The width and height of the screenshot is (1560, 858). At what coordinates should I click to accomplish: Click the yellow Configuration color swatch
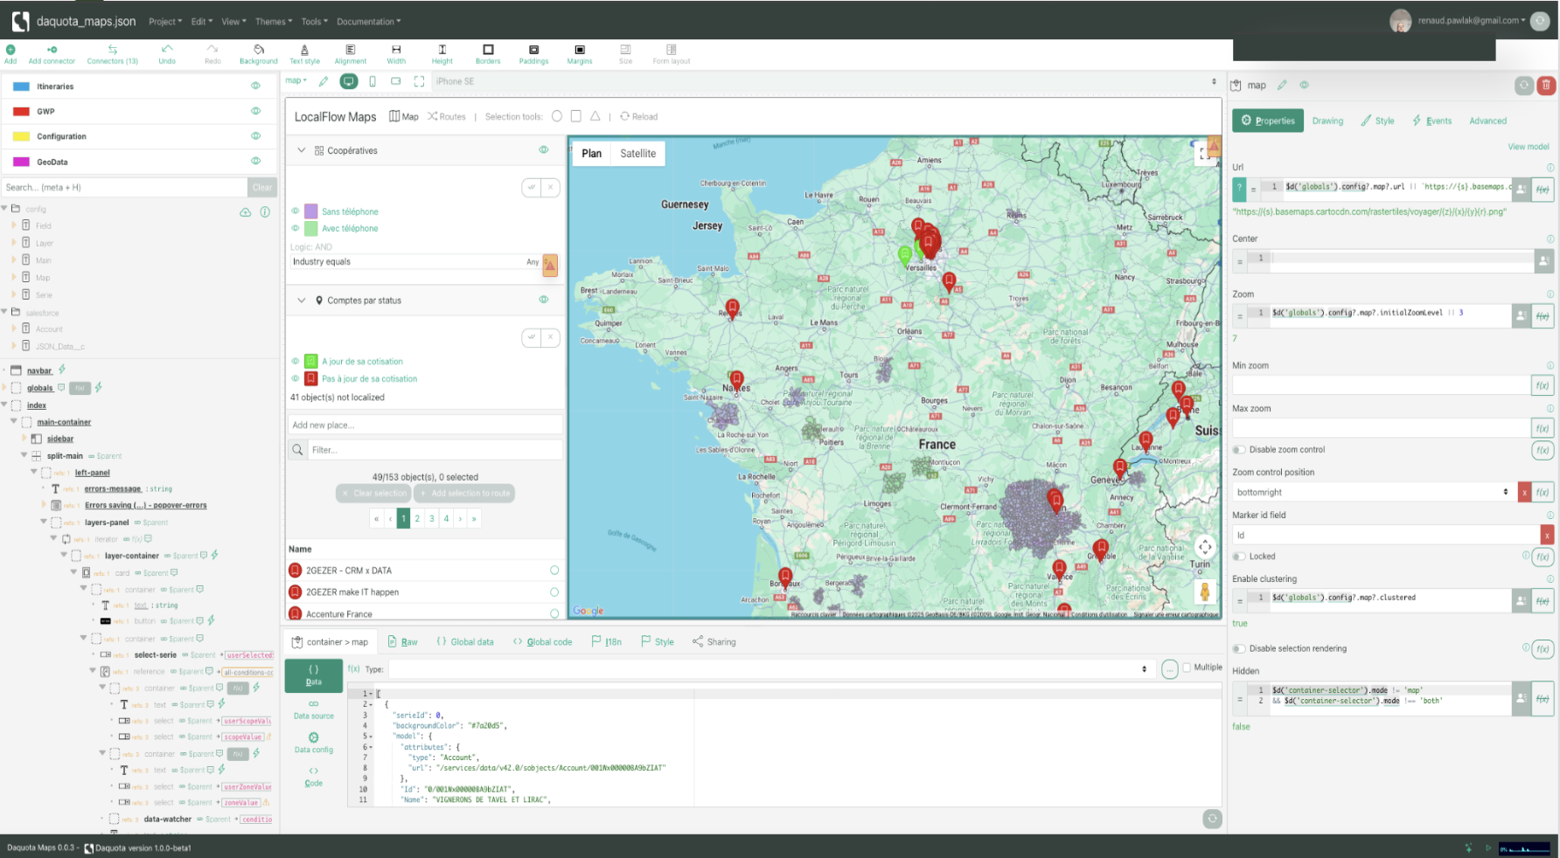20,136
